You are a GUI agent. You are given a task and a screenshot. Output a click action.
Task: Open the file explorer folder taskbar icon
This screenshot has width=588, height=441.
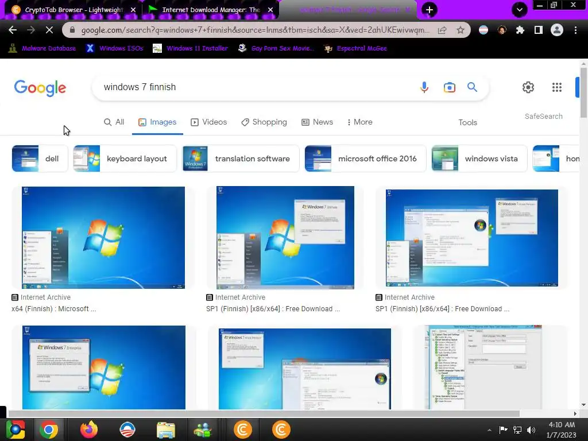[x=166, y=430]
